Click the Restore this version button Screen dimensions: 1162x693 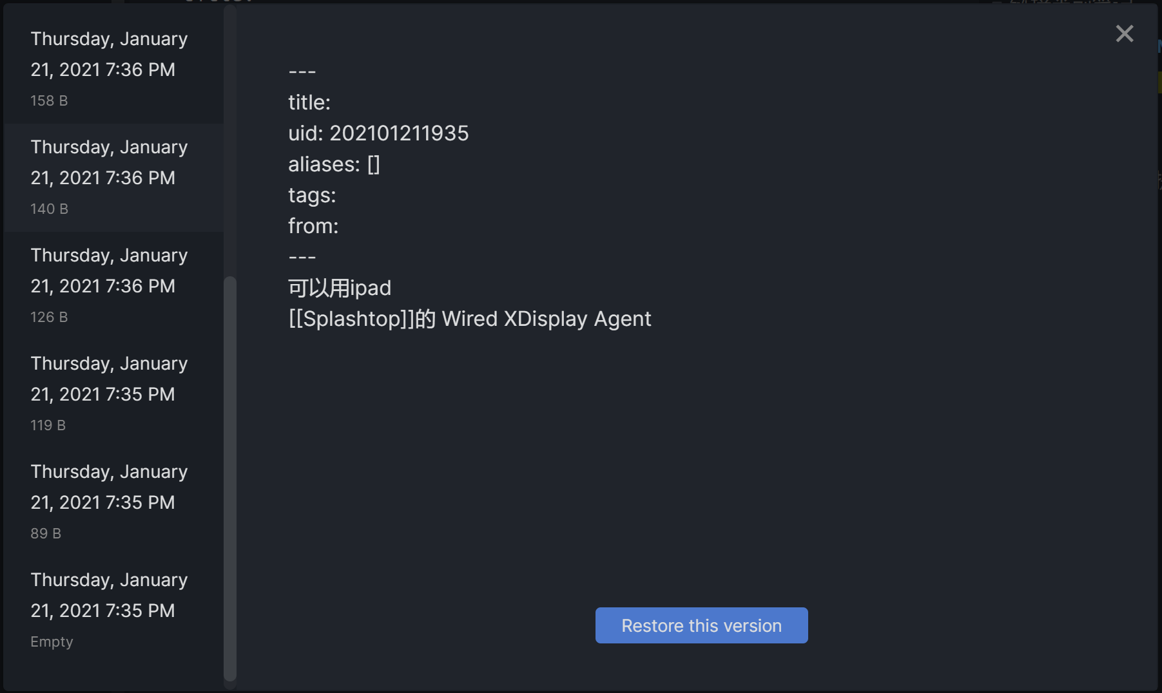click(701, 625)
